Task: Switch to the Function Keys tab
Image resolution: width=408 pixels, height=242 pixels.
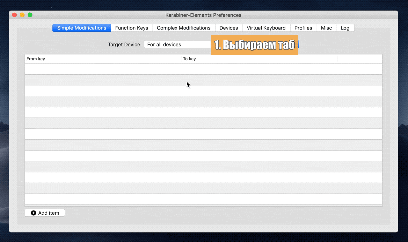Action: [132, 28]
